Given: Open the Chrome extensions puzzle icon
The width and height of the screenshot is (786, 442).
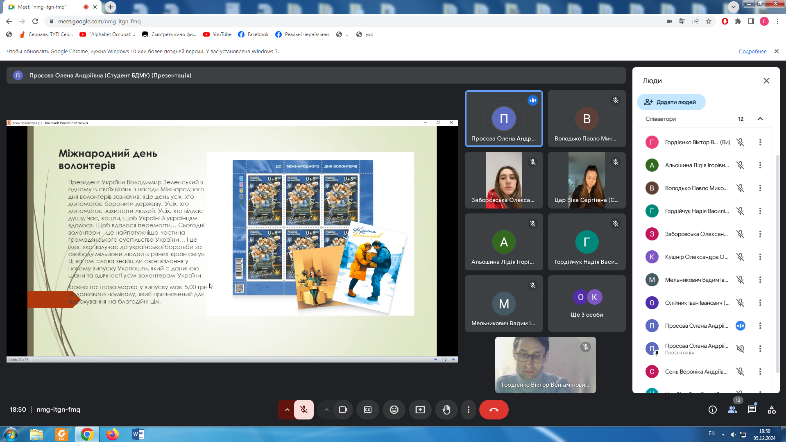Looking at the screenshot, I should coord(738,21).
